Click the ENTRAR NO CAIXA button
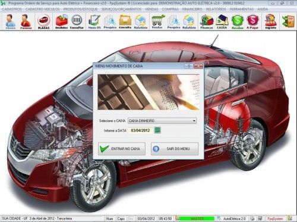Viewport: 297px width, 222px height. 122,149
